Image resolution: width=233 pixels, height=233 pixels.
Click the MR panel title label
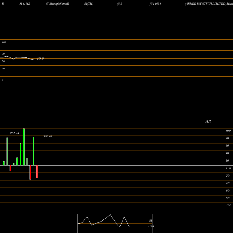point(208,121)
